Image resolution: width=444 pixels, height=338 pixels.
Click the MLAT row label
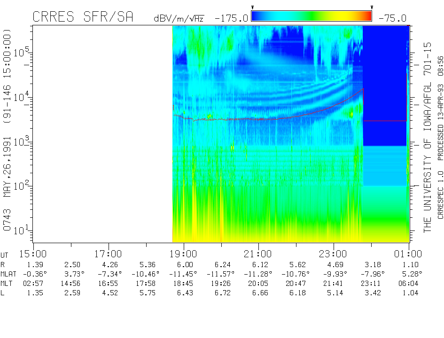[x=8, y=274]
